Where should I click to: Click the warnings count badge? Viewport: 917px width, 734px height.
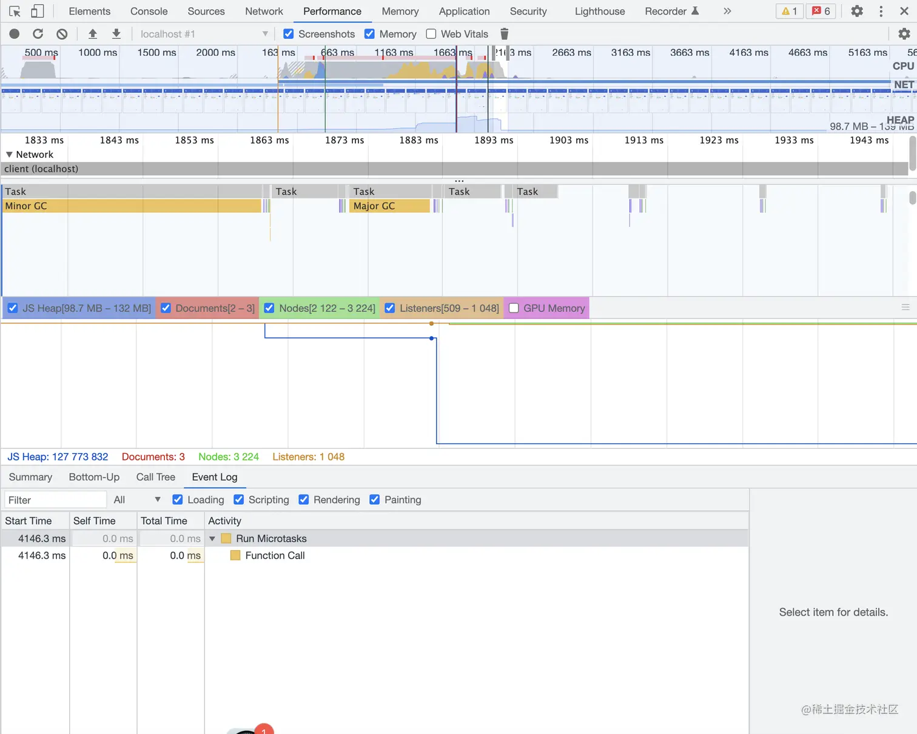coord(790,11)
